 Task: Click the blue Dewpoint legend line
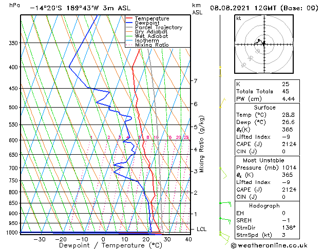click(129, 23)
